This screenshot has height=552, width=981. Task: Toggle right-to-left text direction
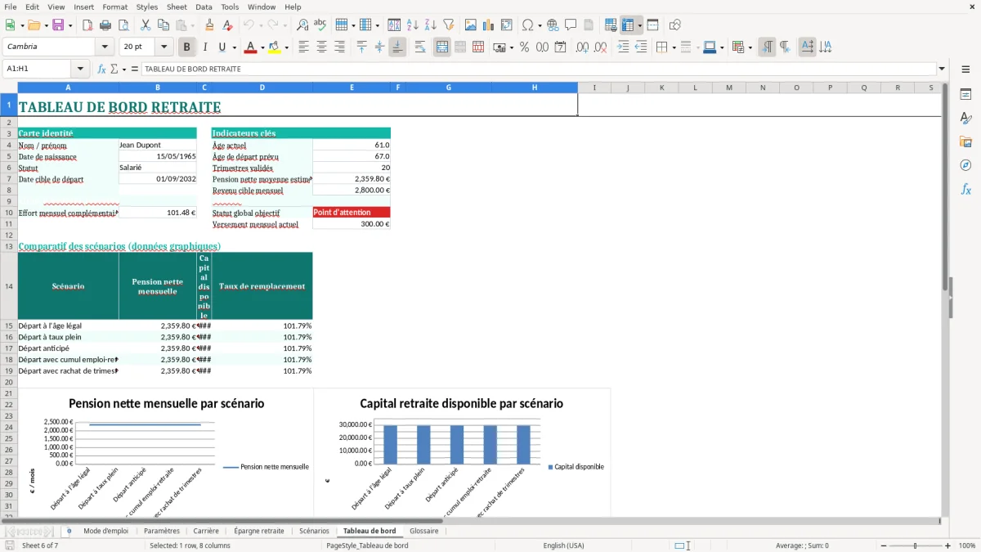click(x=784, y=47)
